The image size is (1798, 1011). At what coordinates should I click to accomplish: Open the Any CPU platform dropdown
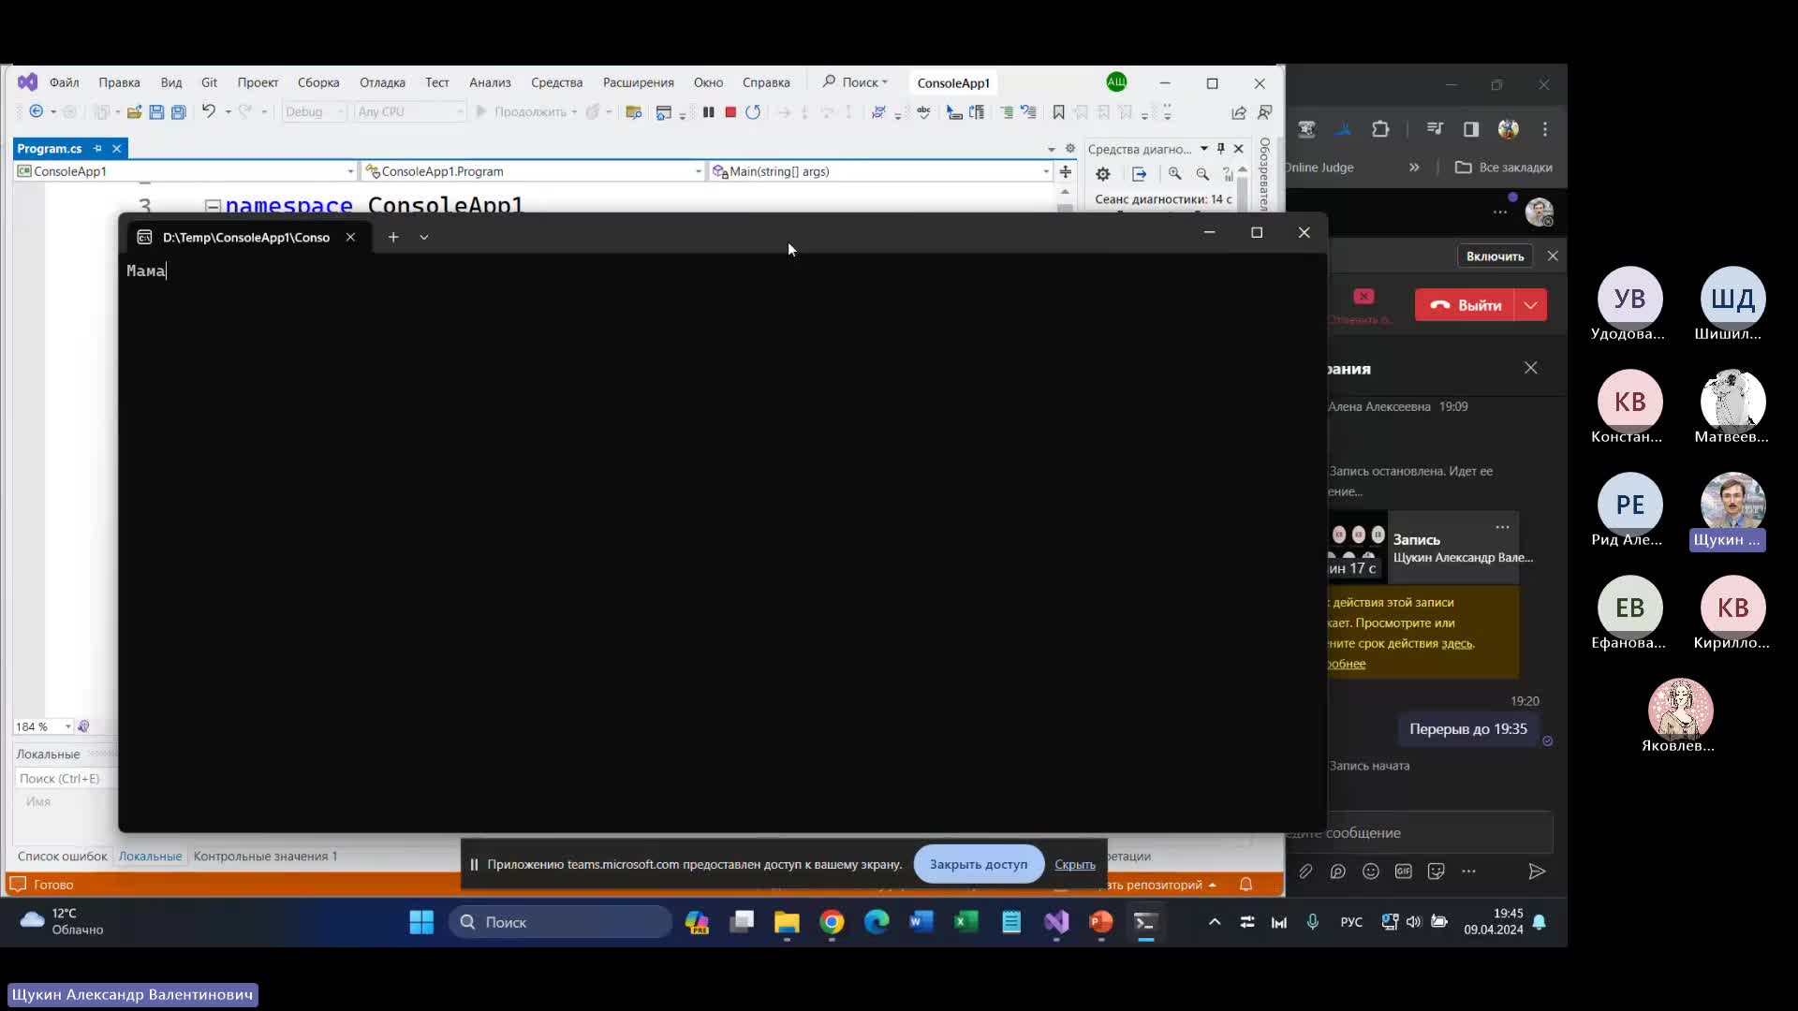[410, 111]
